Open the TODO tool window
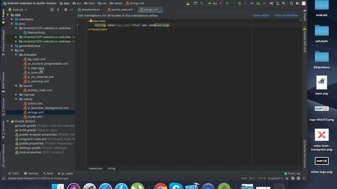Screen dimensions: 337x189 click(x=14, y=173)
